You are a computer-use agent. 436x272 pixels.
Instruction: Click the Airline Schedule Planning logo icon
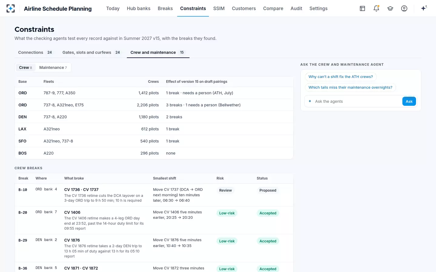pyautogui.click(x=11, y=8)
